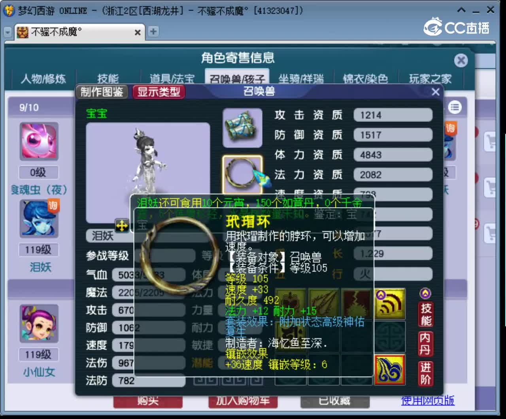Open the 坐骑/祥瑞 tab
The image size is (506, 419).
pos(301,79)
